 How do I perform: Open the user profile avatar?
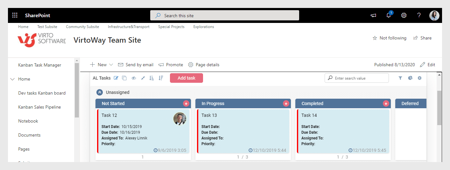434,15
